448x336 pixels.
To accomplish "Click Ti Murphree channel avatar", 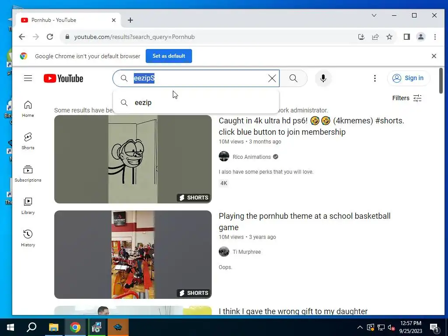I will click(224, 252).
